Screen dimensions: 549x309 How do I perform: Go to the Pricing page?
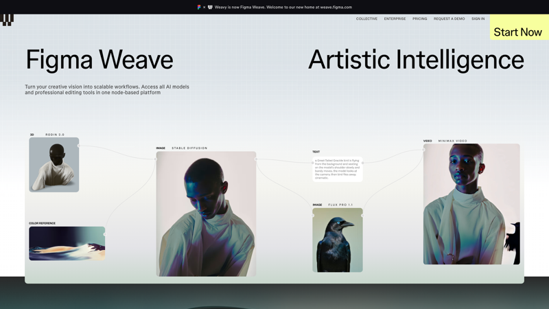click(x=419, y=19)
